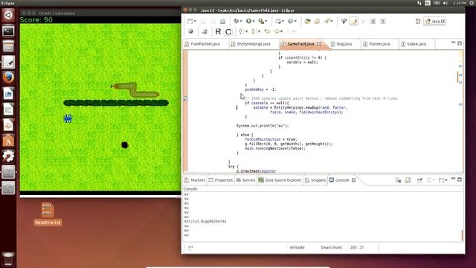This screenshot has height=268, width=476.
Task: Open the Next Annotation dropdown arrow
Action: 246,31
